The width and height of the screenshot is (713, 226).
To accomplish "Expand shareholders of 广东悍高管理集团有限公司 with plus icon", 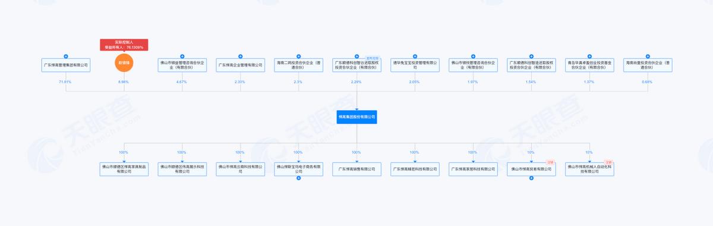I will pyautogui.click(x=66, y=56).
